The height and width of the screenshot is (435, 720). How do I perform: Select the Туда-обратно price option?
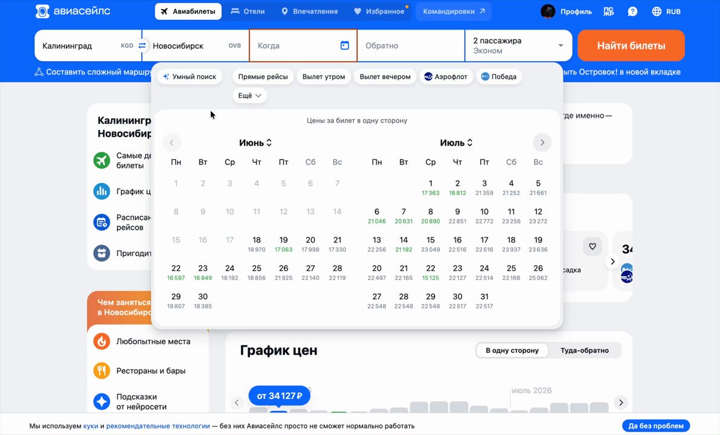pos(585,350)
